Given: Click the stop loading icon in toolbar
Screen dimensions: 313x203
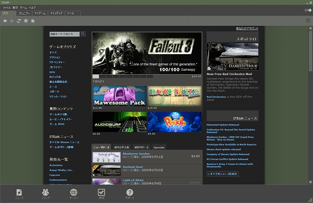Looking at the screenshot, I should coord(25,21).
